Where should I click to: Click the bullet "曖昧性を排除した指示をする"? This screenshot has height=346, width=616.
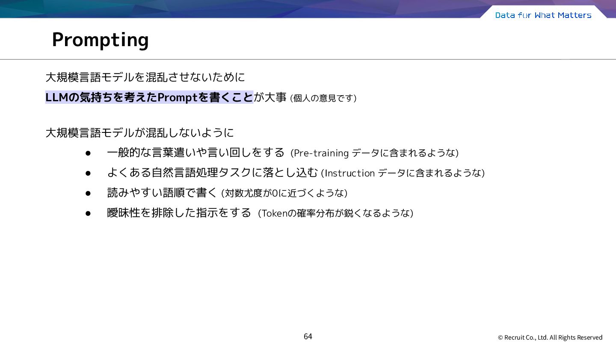[x=179, y=213]
